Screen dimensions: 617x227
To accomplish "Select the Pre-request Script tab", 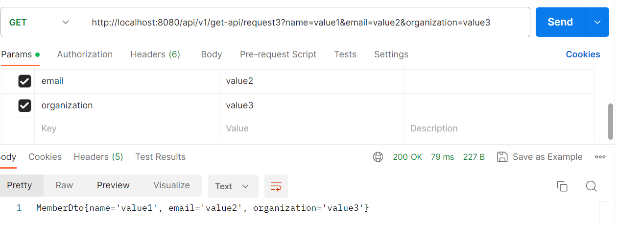I will (278, 54).
